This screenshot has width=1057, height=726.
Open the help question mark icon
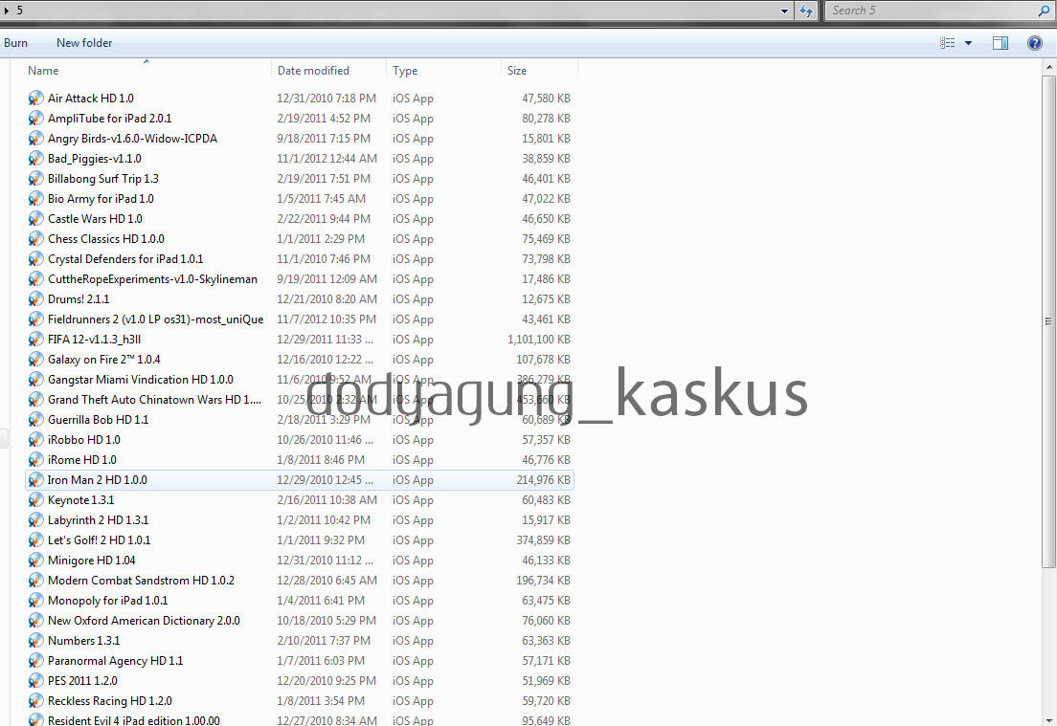pos(1035,43)
